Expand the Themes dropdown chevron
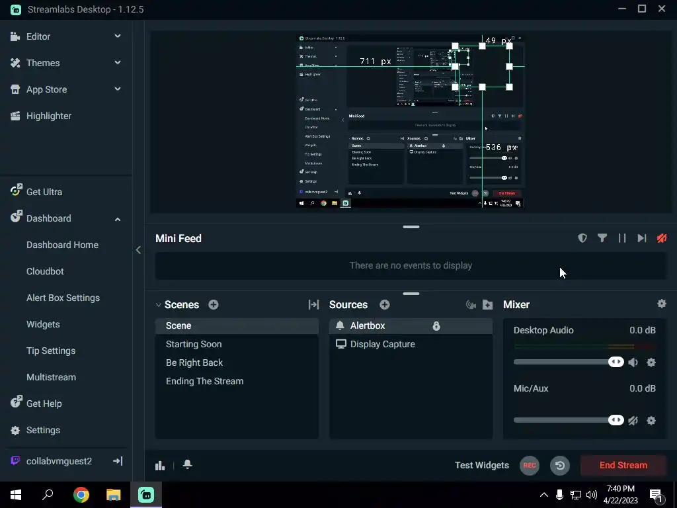 click(118, 63)
